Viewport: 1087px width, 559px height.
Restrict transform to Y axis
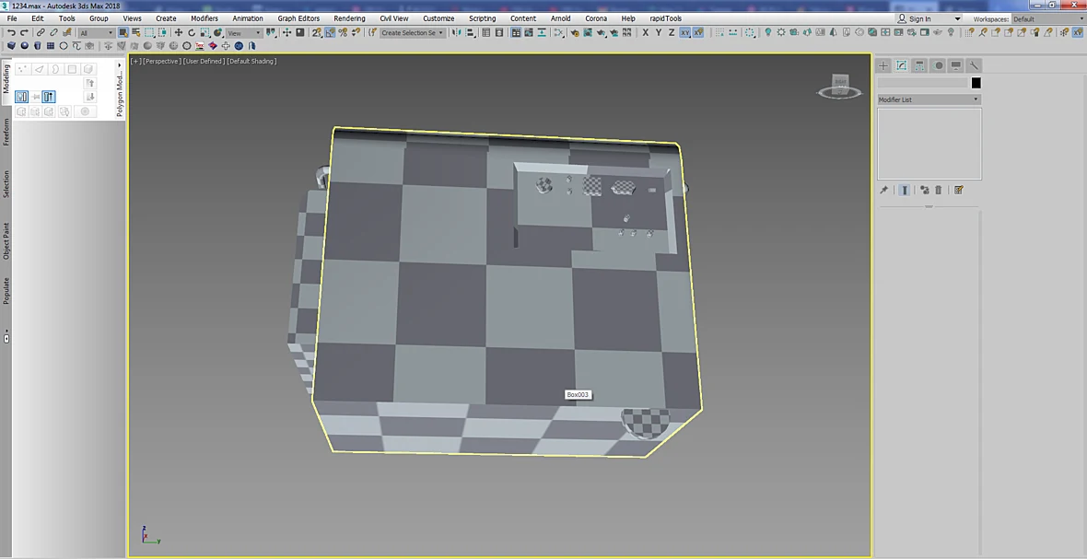[x=658, y=32]
